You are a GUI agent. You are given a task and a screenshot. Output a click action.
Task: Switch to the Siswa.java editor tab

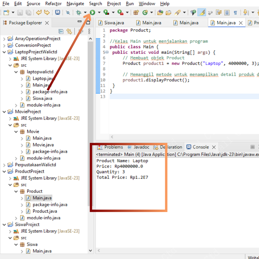pyautogui.click(x=115, y=23)
